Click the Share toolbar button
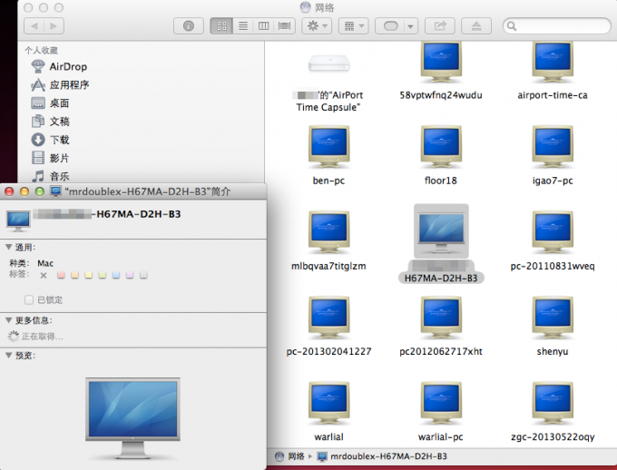The height and width of the screenshot is (470, 617). point(442,26)
